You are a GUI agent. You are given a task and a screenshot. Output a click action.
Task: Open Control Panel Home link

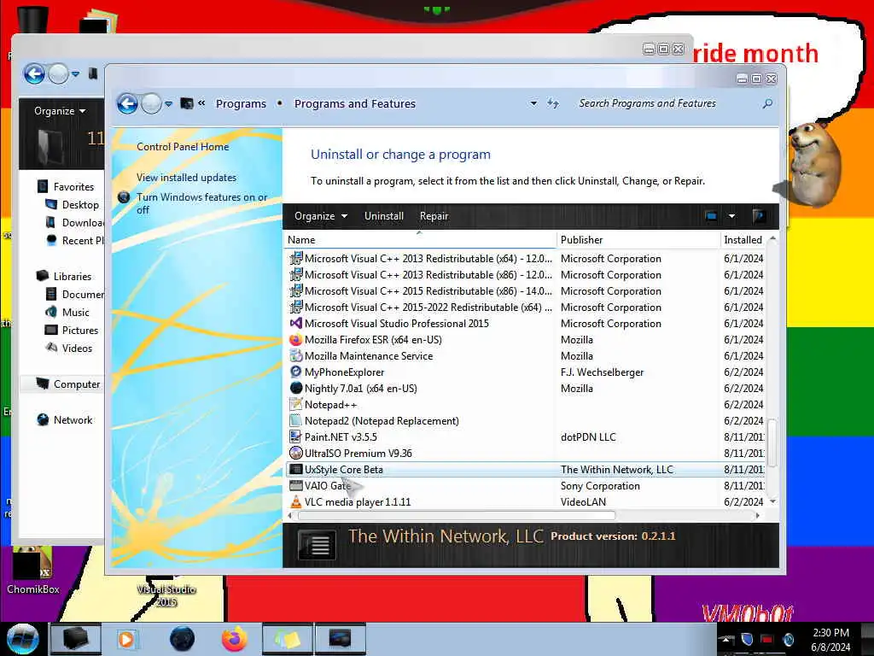[x=183, y=147]
